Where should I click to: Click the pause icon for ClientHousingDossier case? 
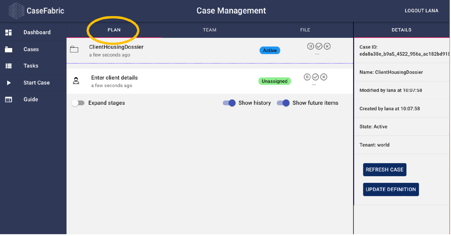(x=310, y=46)
